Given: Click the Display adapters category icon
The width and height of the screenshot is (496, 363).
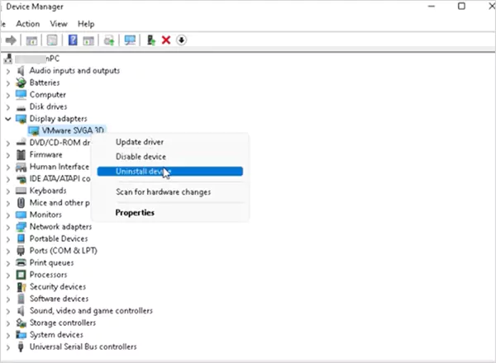Looking at the screenshot, I should 21,119.
